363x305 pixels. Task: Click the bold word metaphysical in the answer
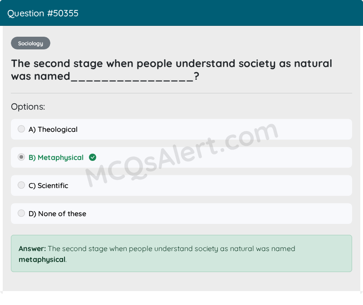[42, 260]
